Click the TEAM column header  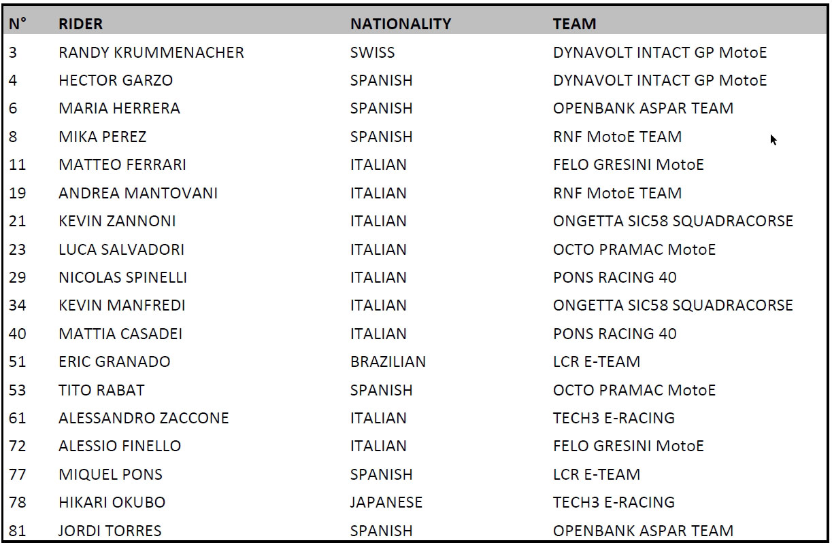pyautogui.click(x=574, y=24)
